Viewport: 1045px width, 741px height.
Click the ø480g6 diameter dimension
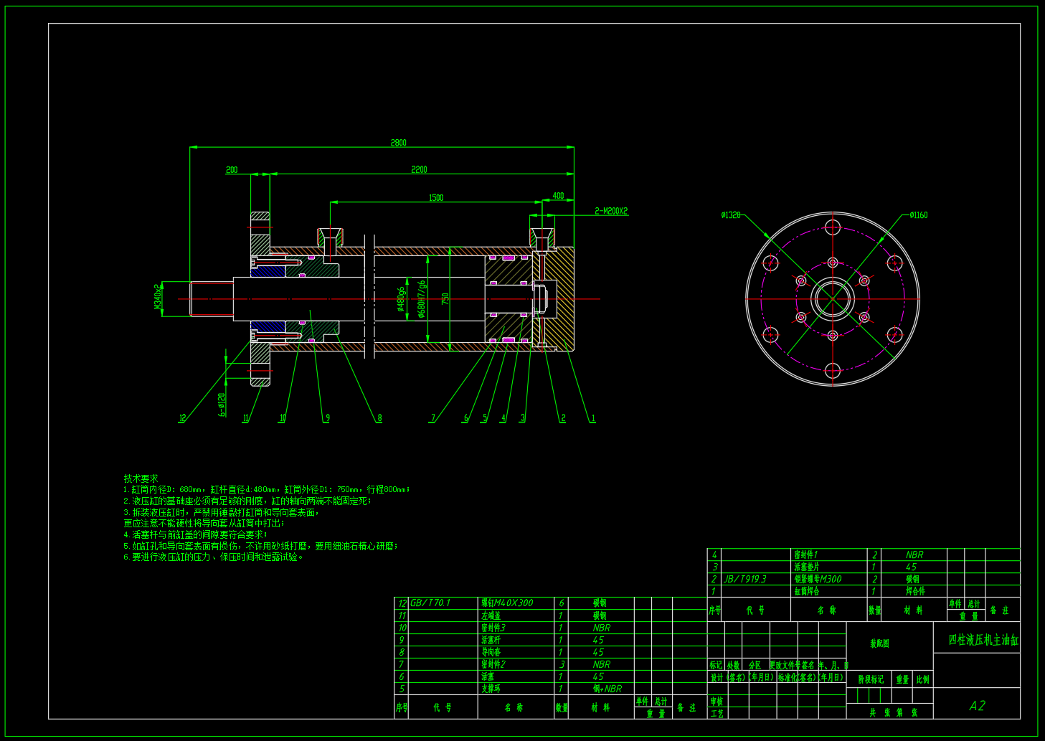tap(401, 299)
